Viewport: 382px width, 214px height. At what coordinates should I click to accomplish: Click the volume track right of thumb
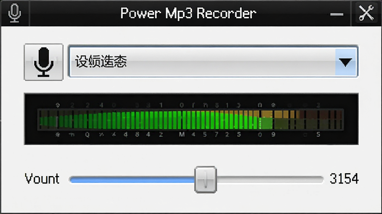click(270, 179)
